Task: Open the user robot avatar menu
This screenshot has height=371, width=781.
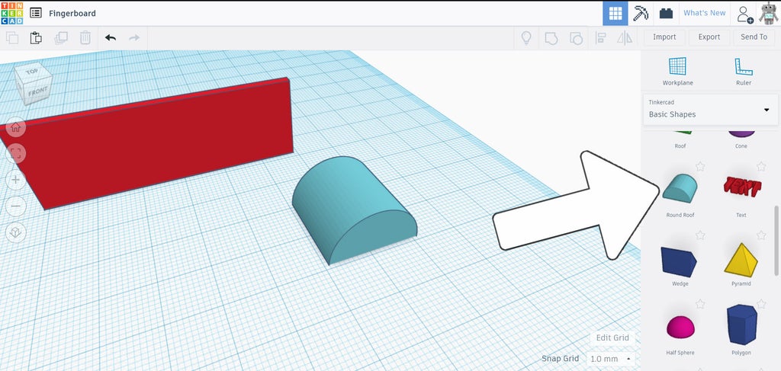Action: coord(769,14)
